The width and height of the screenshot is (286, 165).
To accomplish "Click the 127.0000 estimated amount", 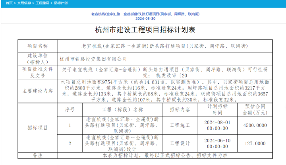I will 255,143.
